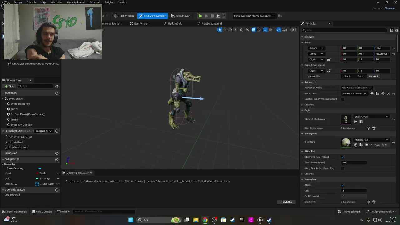Switch to the EventGraph tab
This screenshot has height=225, width=400.
(139, 24)
